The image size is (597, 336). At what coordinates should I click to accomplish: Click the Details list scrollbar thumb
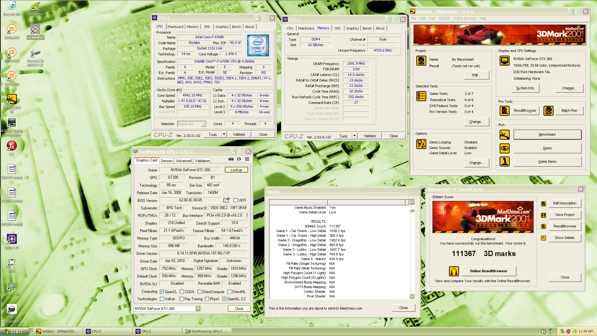(412, 211)
